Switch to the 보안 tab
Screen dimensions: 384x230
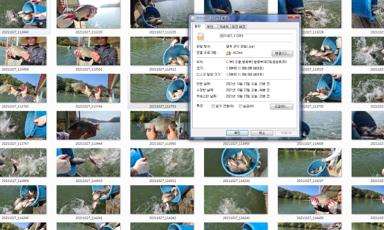coord(211,26)
